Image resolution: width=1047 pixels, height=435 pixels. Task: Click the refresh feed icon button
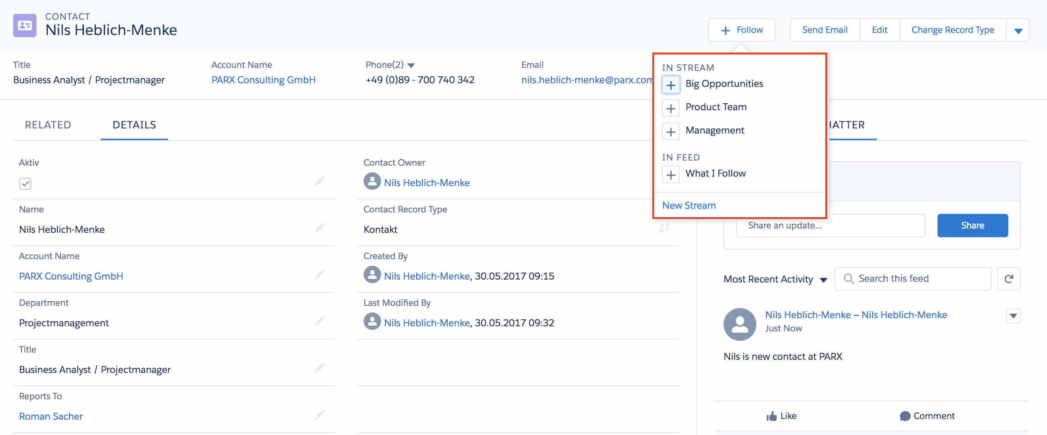tap(1008, 279)
